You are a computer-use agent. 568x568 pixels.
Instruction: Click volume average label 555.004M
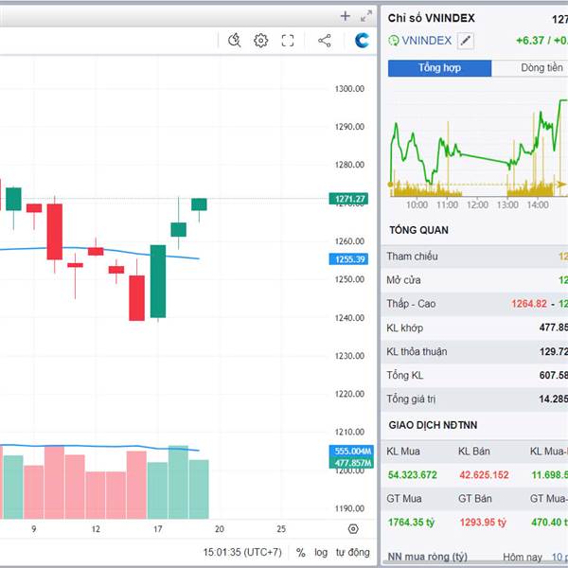[351, 451]
